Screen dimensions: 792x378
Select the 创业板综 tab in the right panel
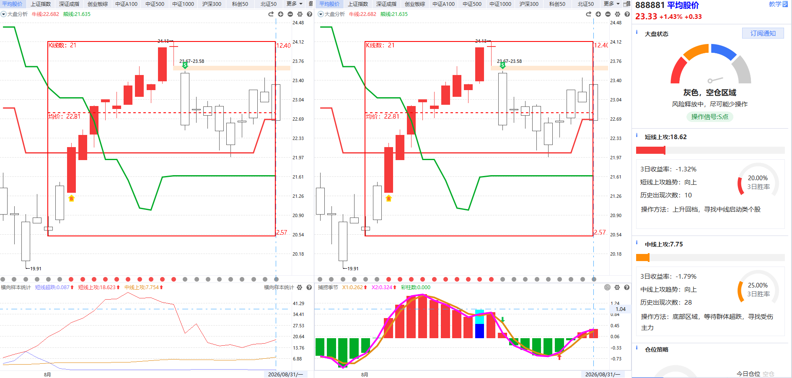tap(415, 4)
